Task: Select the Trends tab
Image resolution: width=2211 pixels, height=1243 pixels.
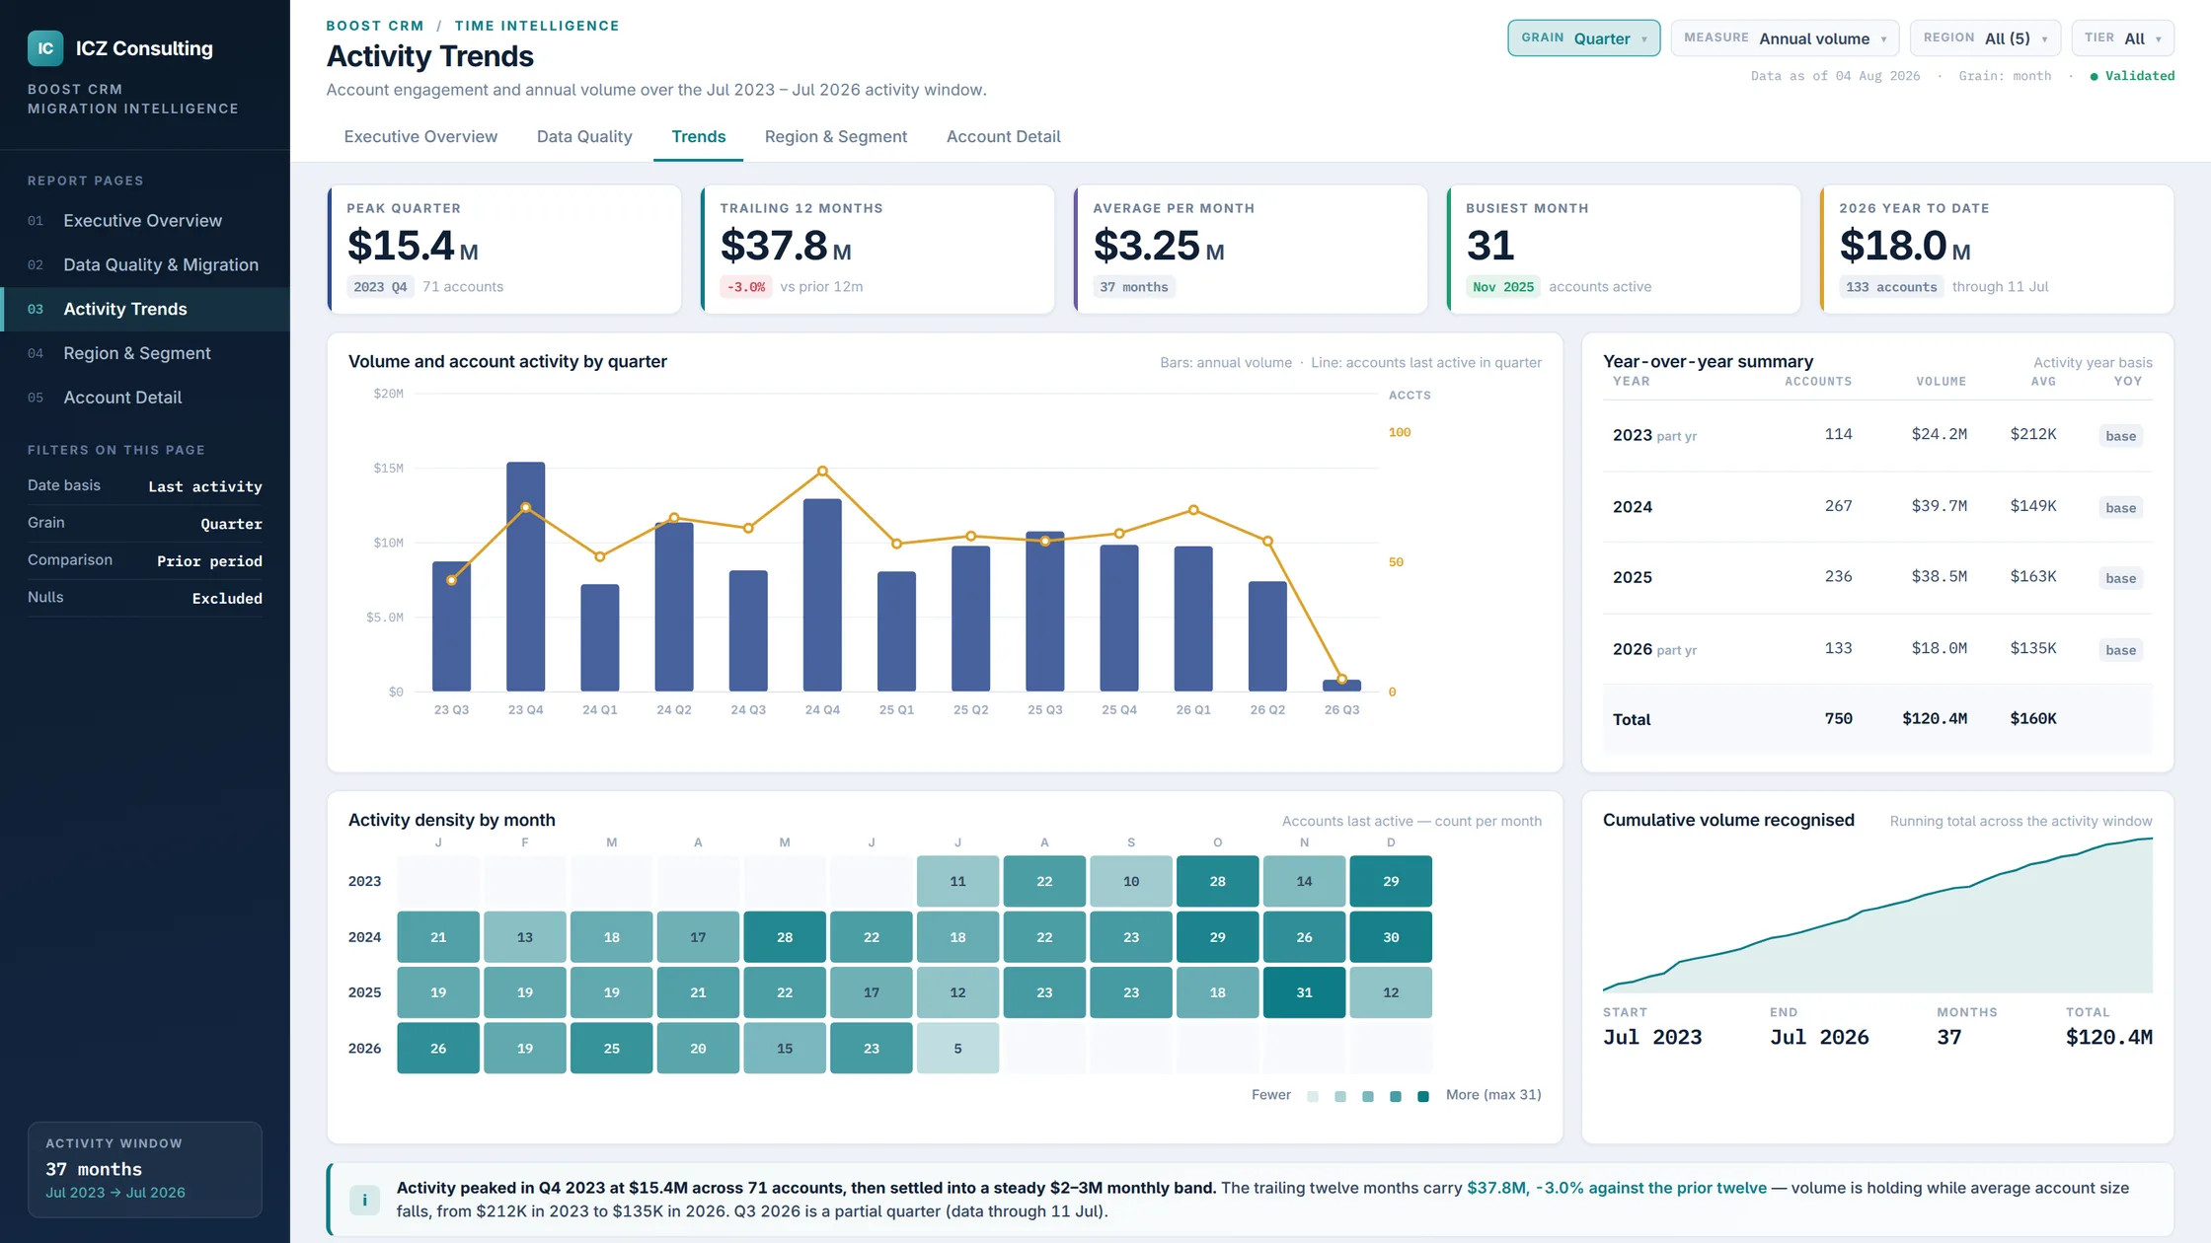Action: (698, 136)
